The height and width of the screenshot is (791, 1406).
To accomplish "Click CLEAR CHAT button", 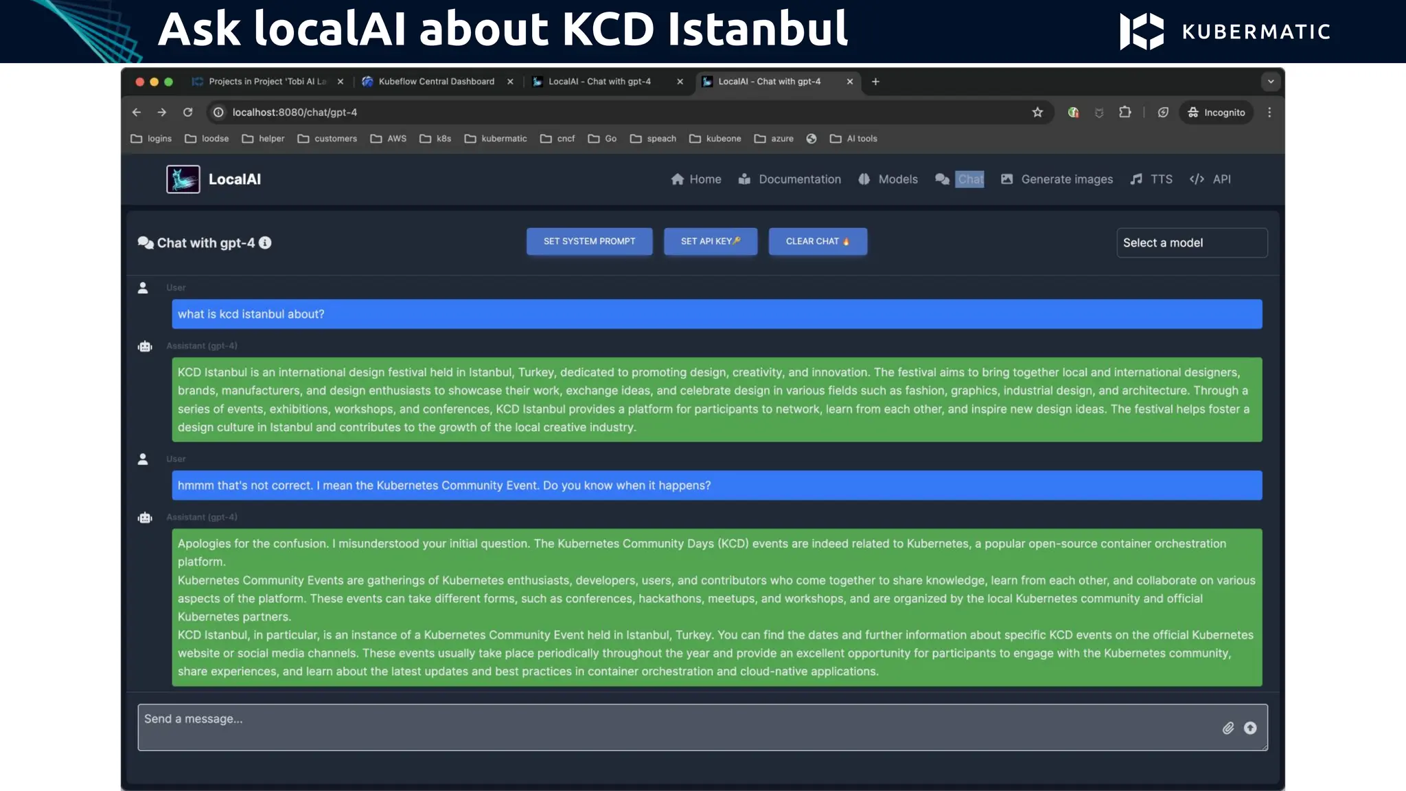I will pos(818,242).
